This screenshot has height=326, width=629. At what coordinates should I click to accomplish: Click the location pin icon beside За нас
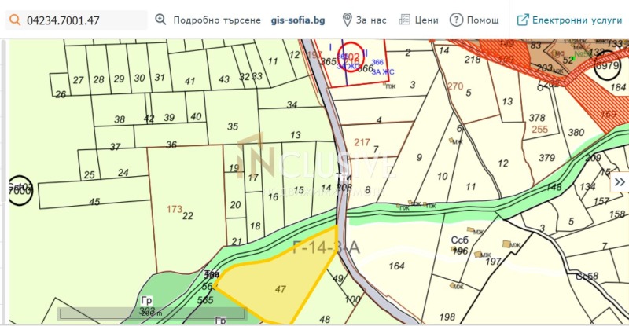[x=347, y=20]
